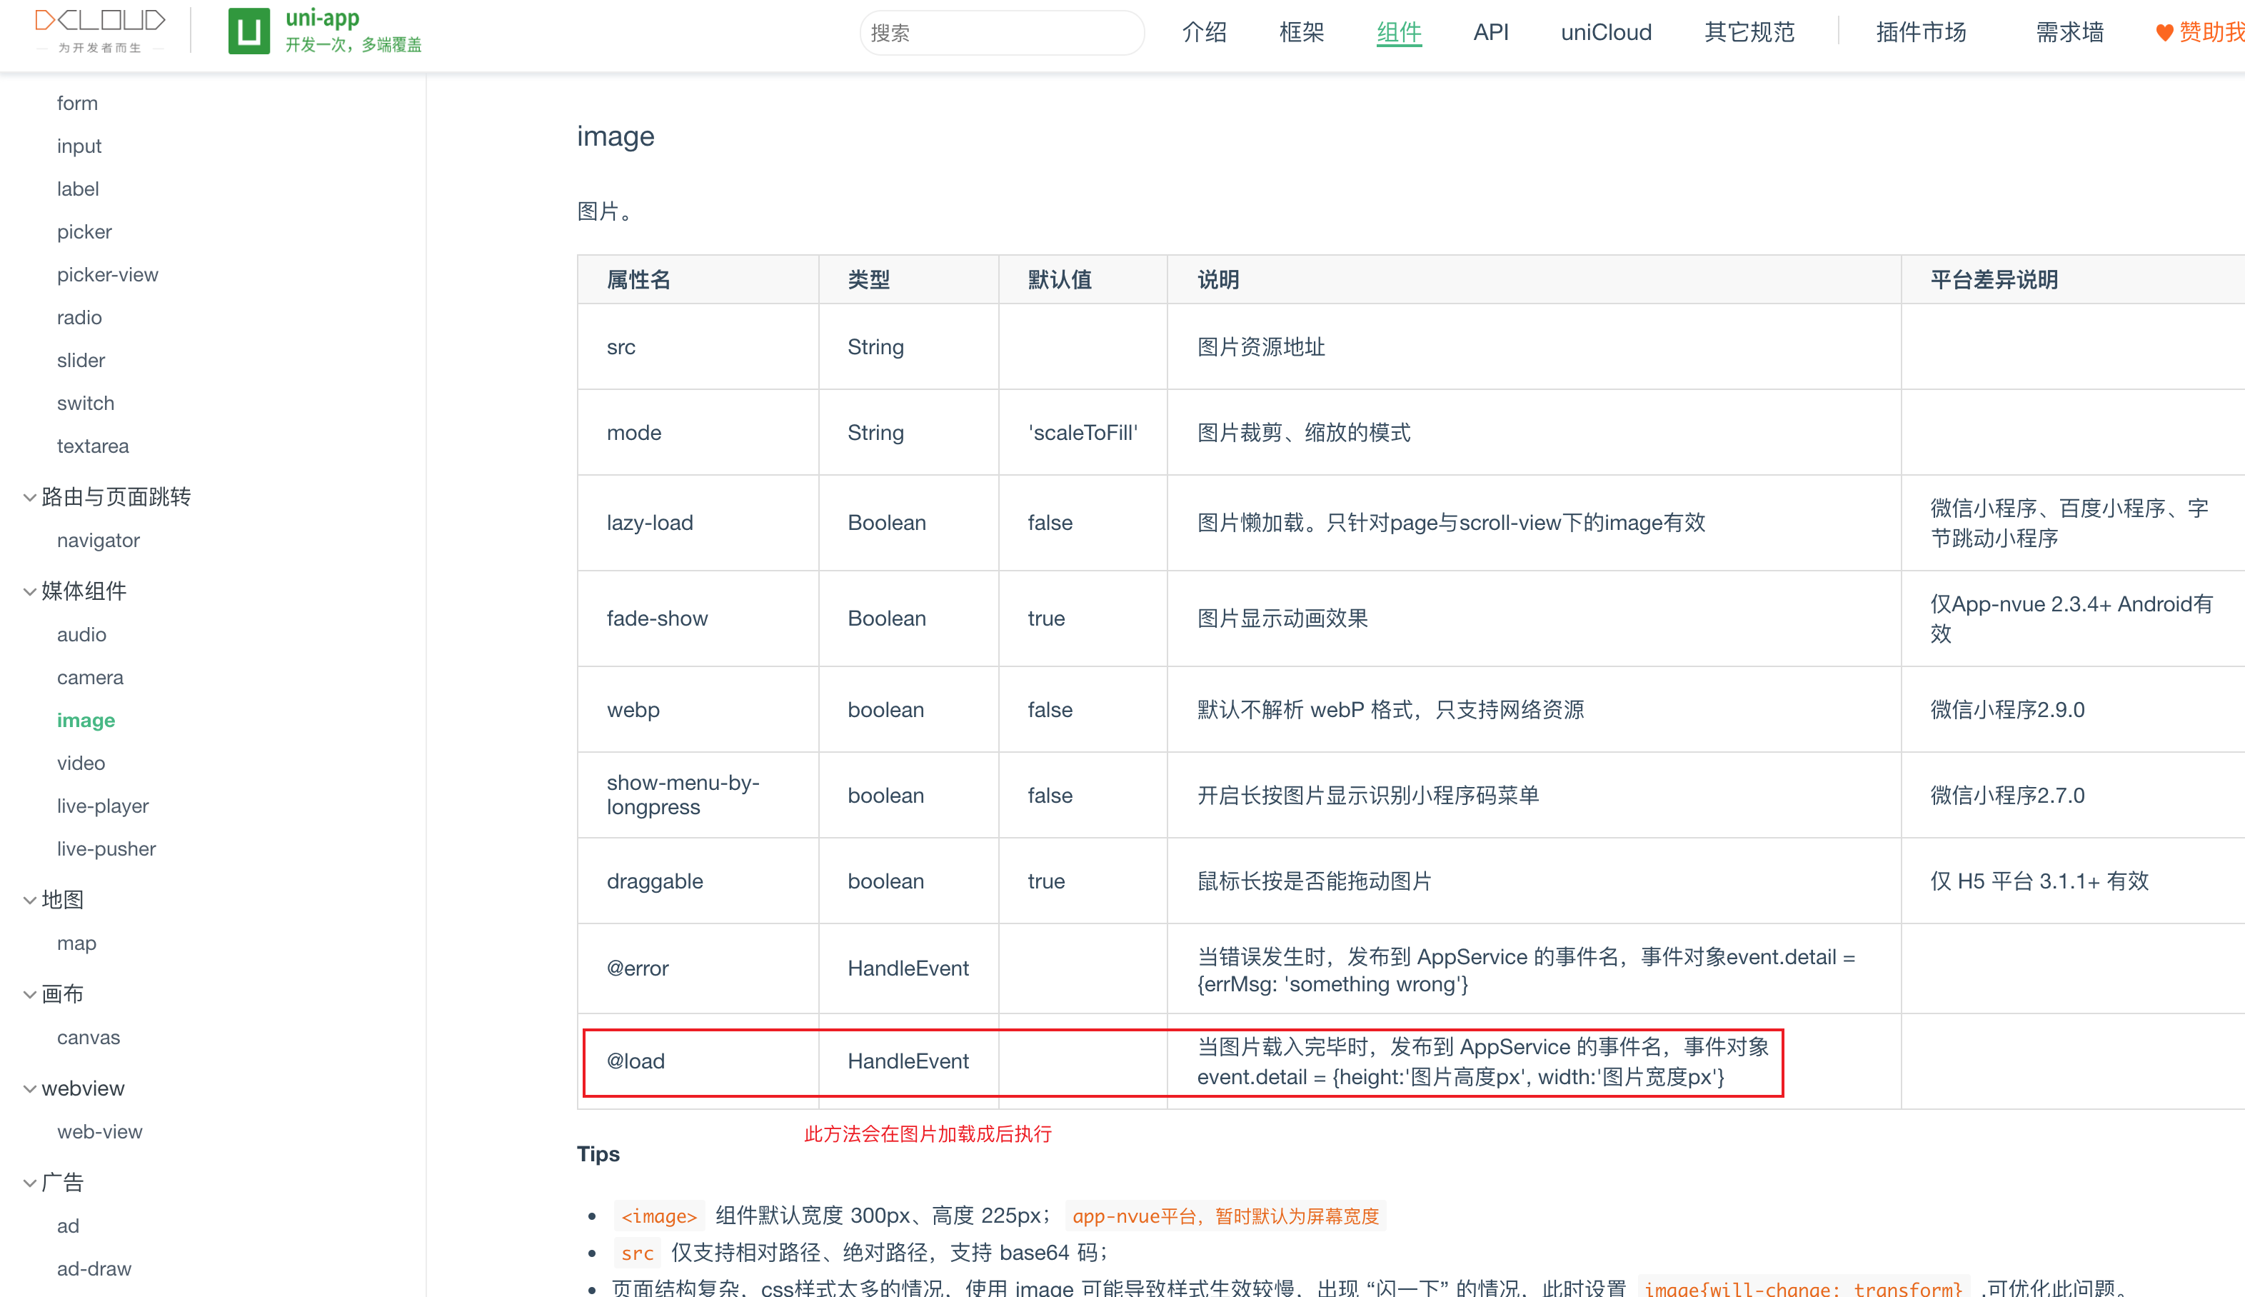2245x1297 pixels.
Task: Open the picker sidebar page
Action: 84,231
